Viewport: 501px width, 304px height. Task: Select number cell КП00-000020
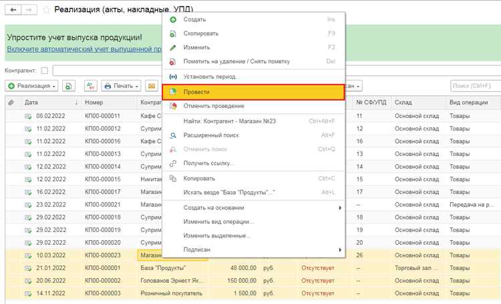(103, 243)
